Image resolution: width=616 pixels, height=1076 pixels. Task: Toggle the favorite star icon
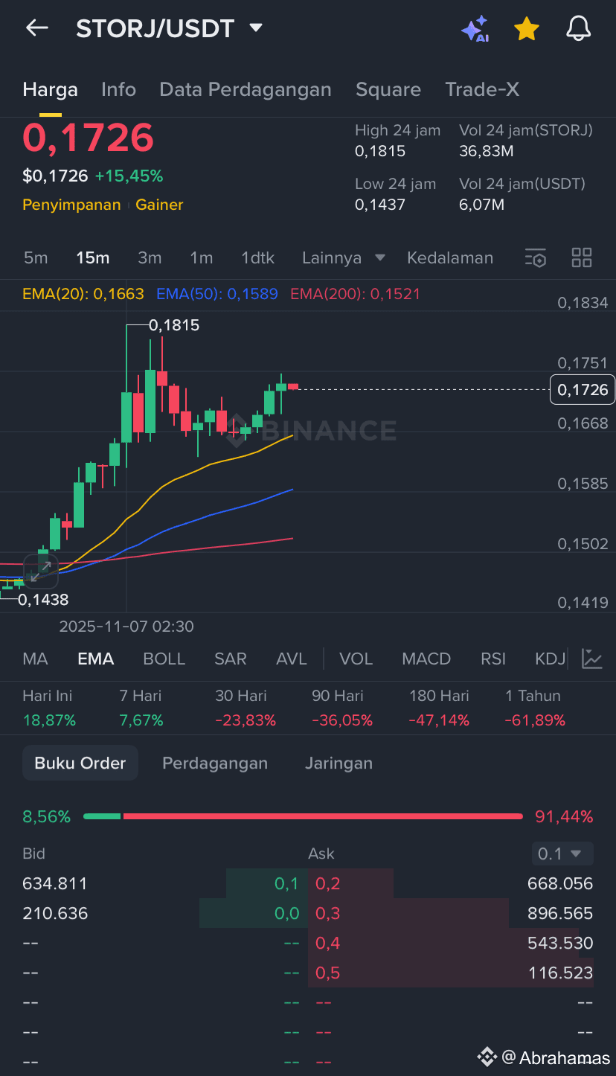pyautogui.click(x=526, y=28)
